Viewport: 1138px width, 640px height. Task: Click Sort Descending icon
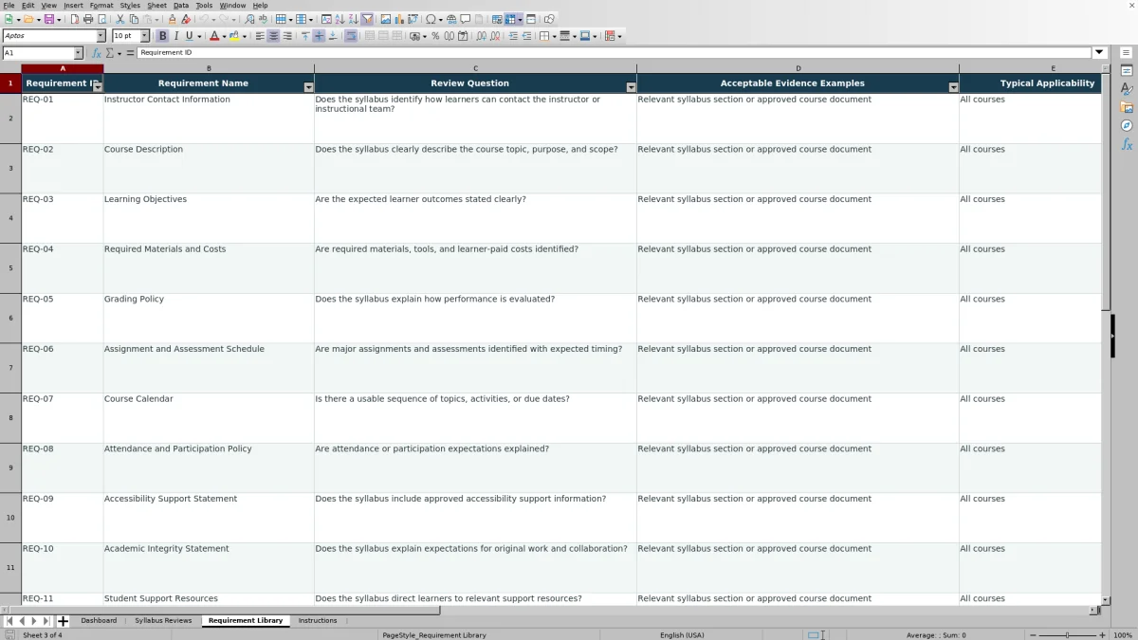click(x=354, y=19)
